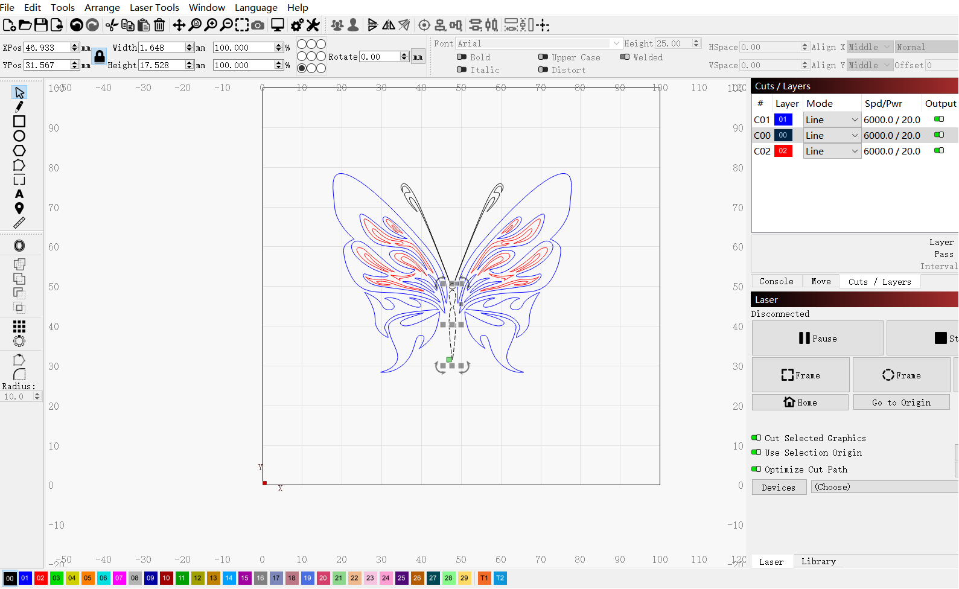Click the Import file icon
Viewport: 959px width, 589px height.
click(56, 25)
